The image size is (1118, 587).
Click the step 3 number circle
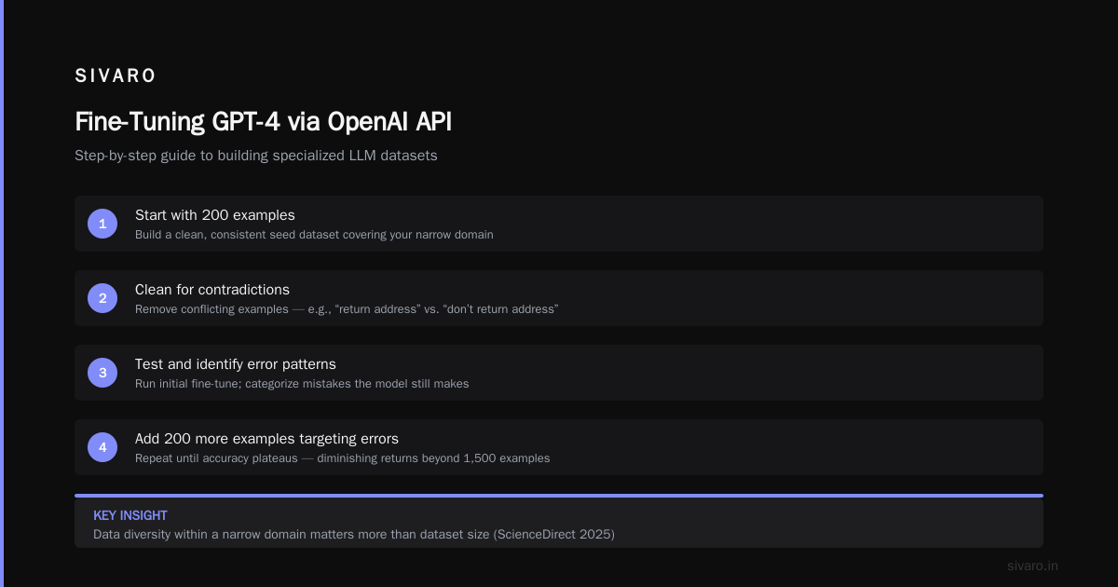pyautogui.click(x=102, y=373)
